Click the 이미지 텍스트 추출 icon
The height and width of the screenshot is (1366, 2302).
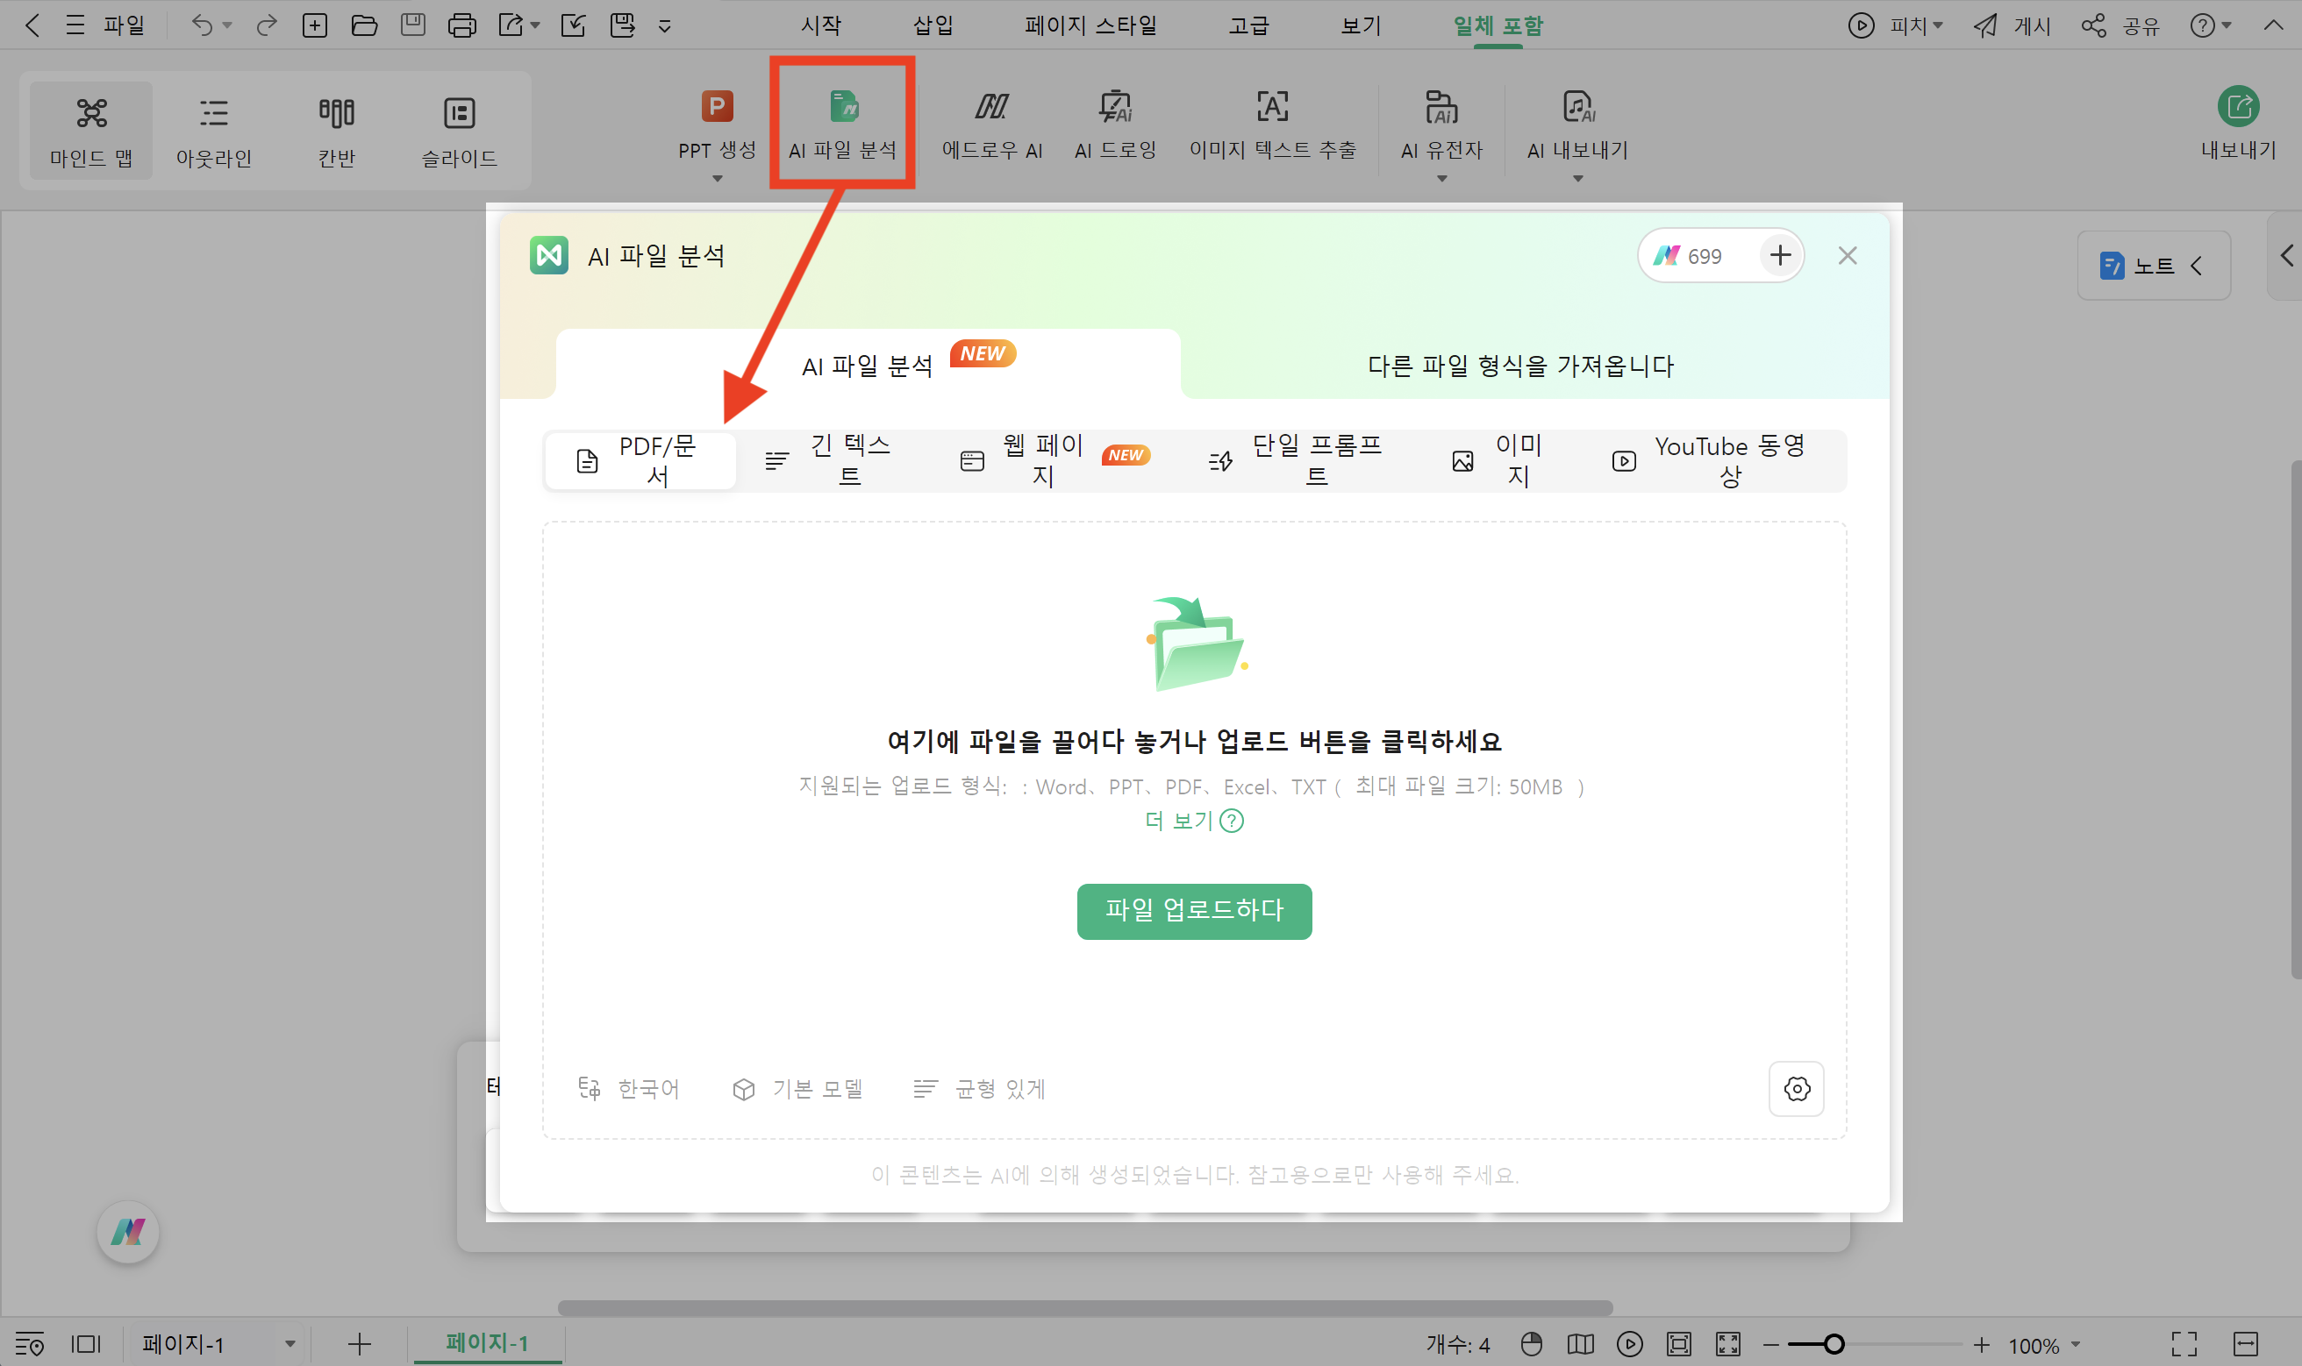click(1271, 109)
